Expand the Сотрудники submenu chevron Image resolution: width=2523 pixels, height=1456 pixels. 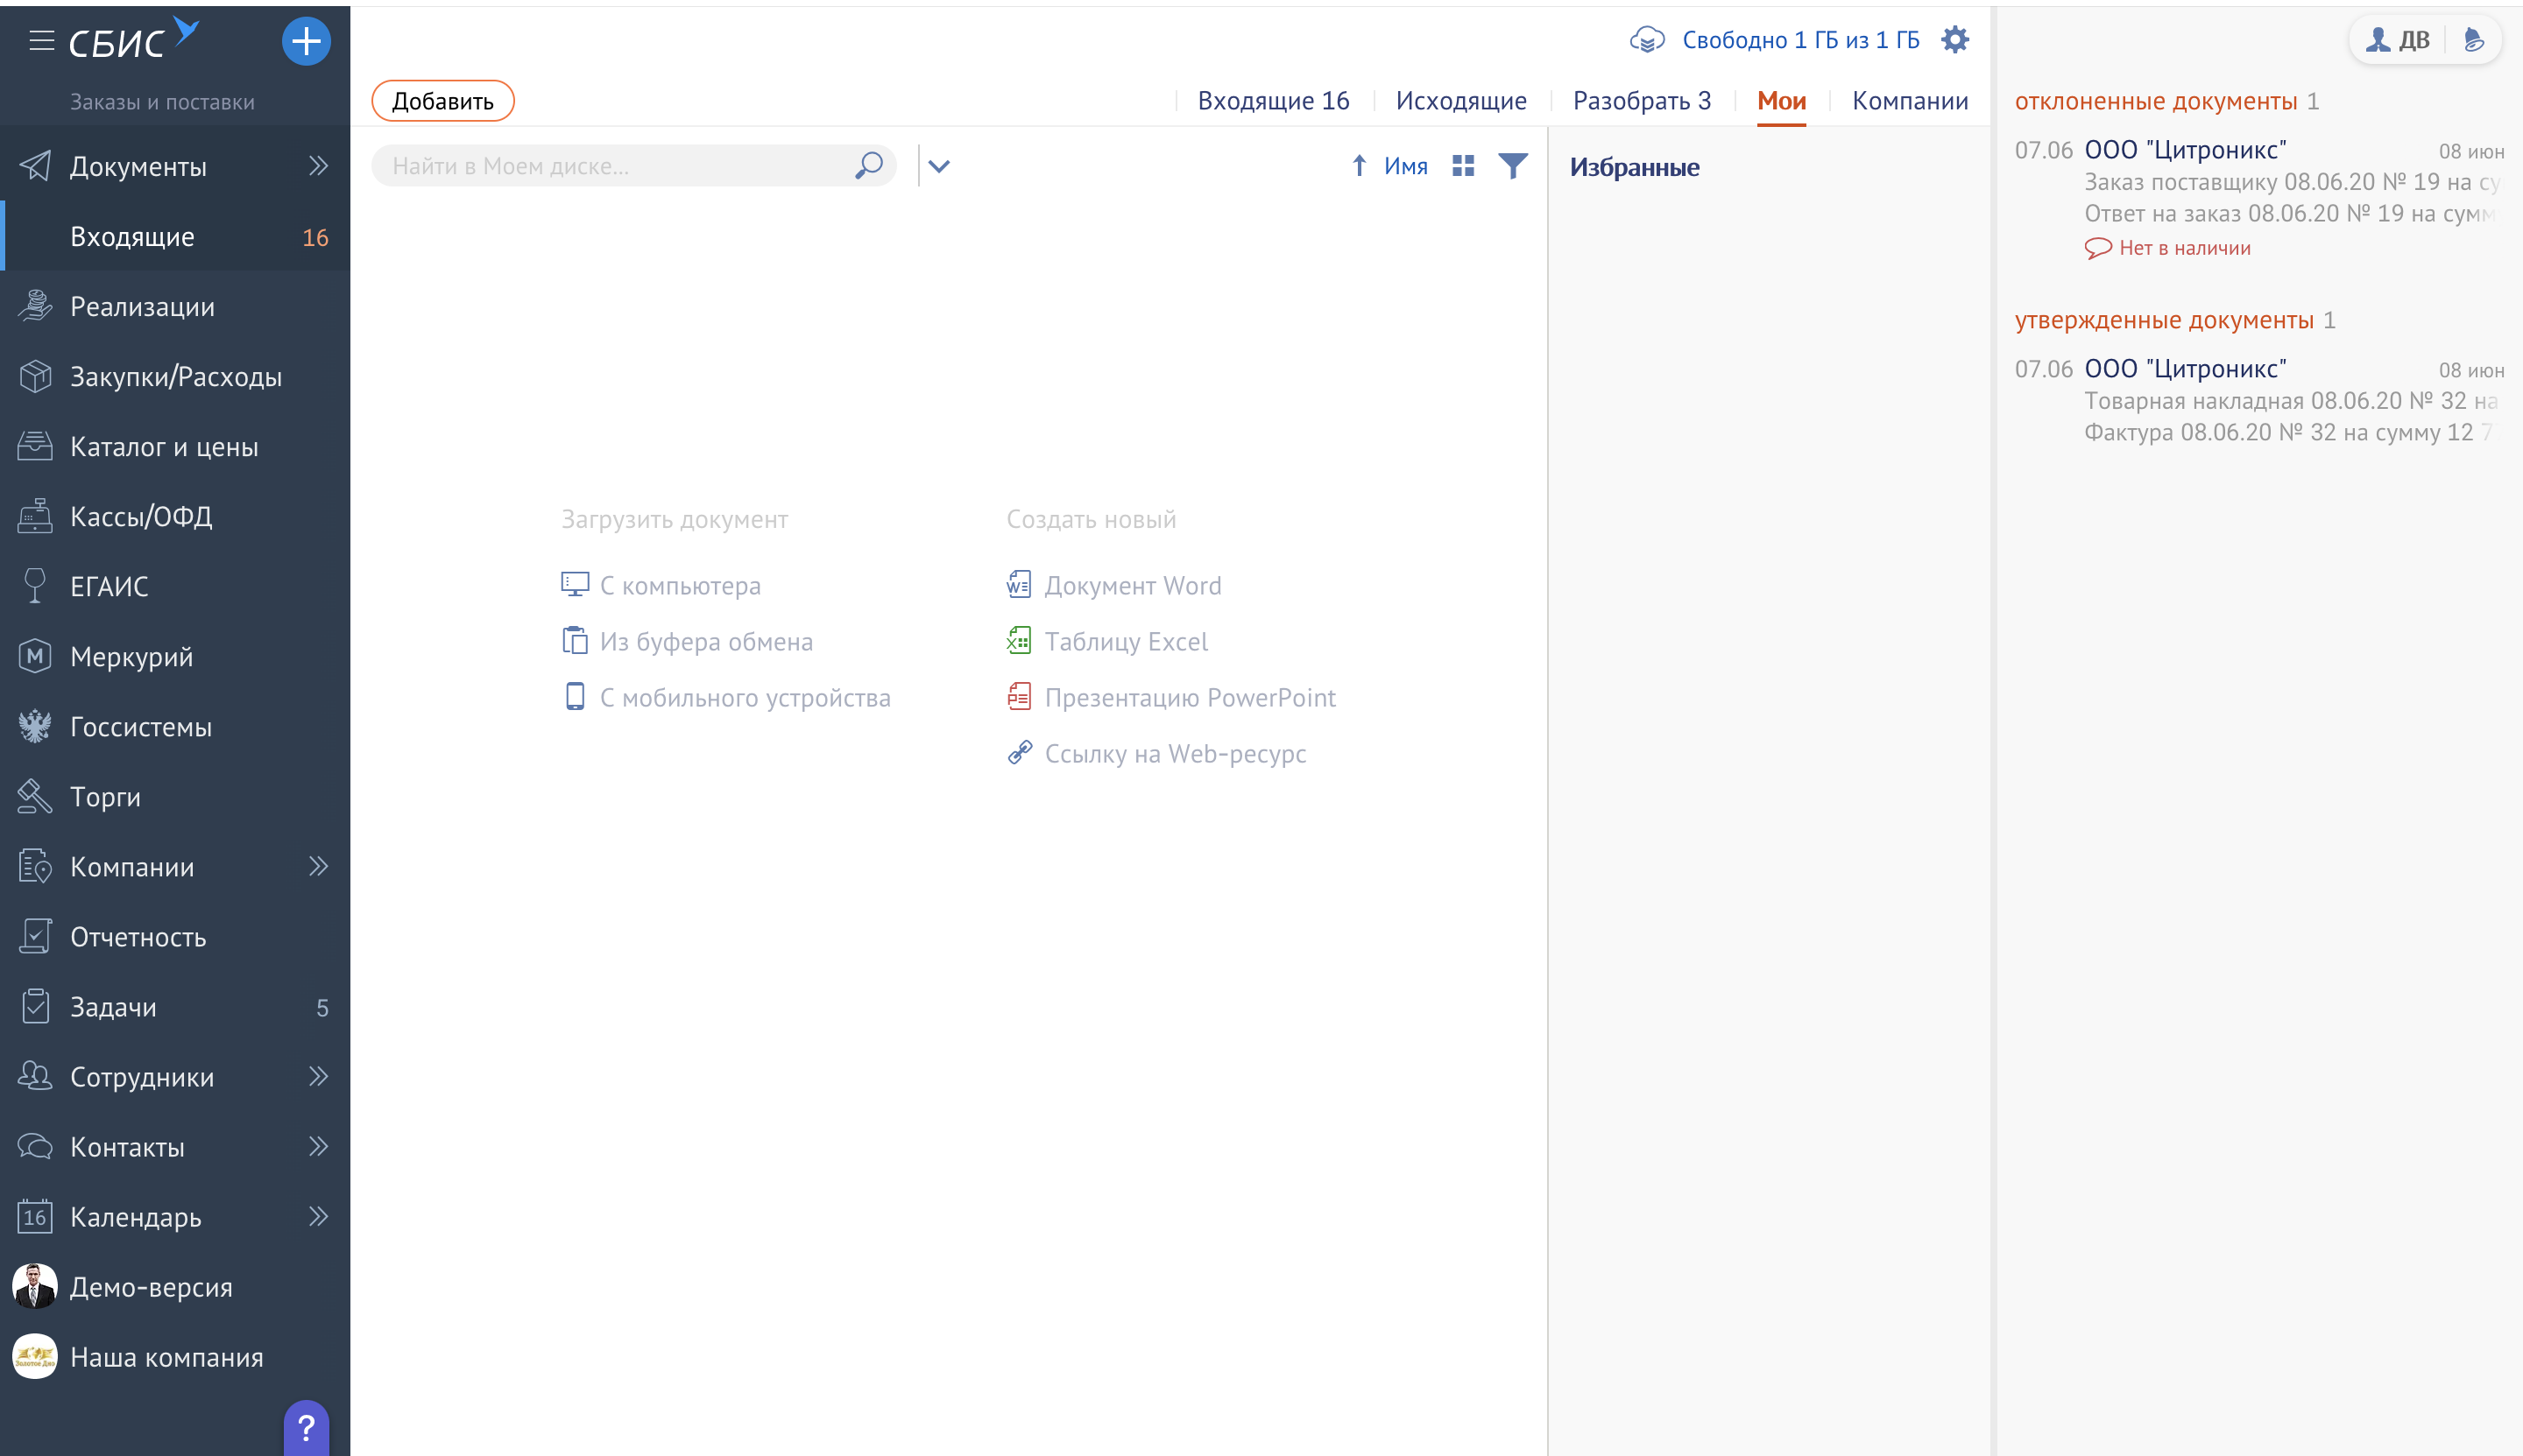[x=318, y=1077]
